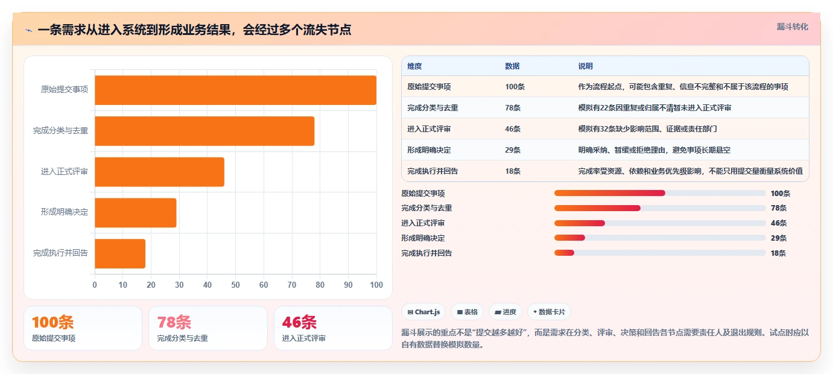The image size is (833, 374).
Task: Click 原始提交事项 in the table's 维度 column
Action: point(429,87)
